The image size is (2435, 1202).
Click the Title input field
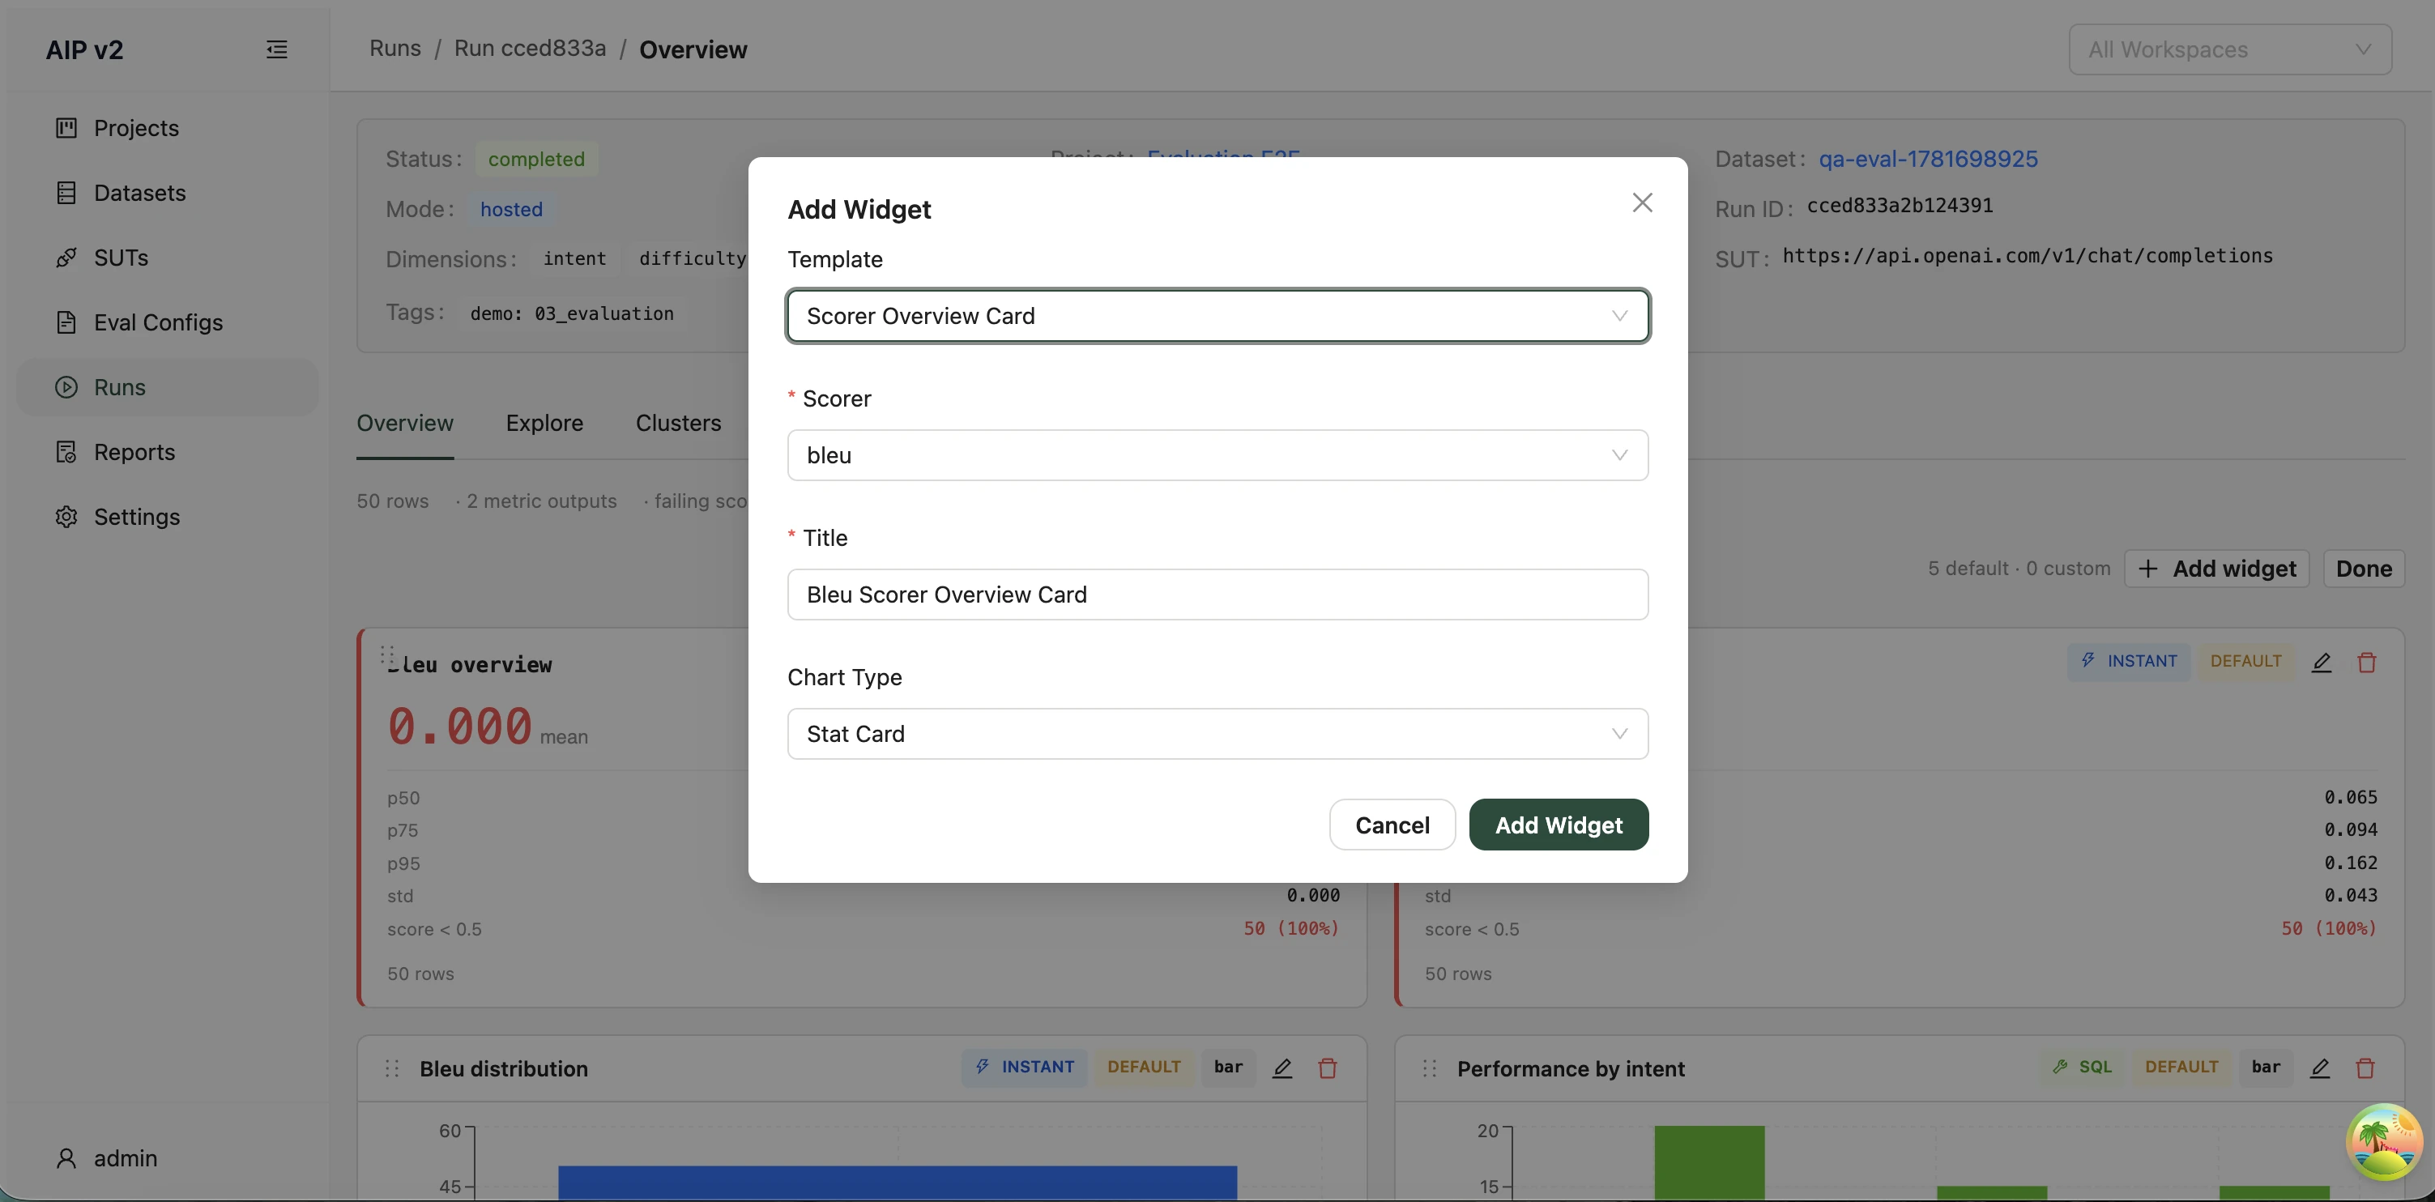(1217, 595)
